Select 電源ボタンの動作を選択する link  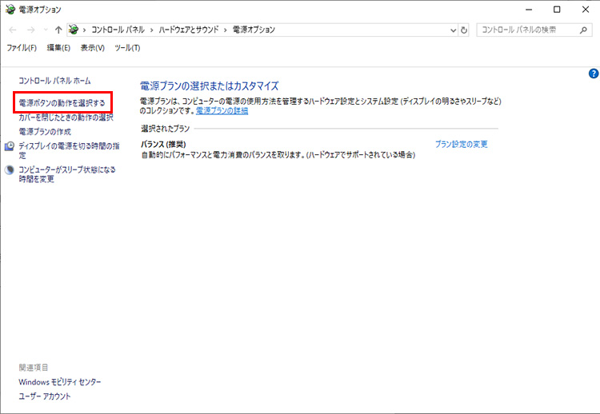point(62,103)
